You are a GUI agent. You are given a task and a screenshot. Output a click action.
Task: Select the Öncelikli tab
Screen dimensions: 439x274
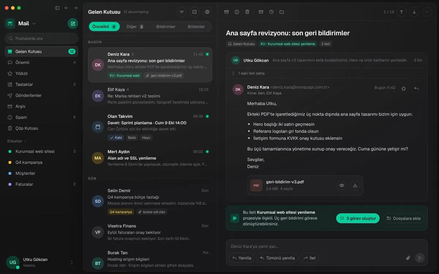click(x=104, y=27)
